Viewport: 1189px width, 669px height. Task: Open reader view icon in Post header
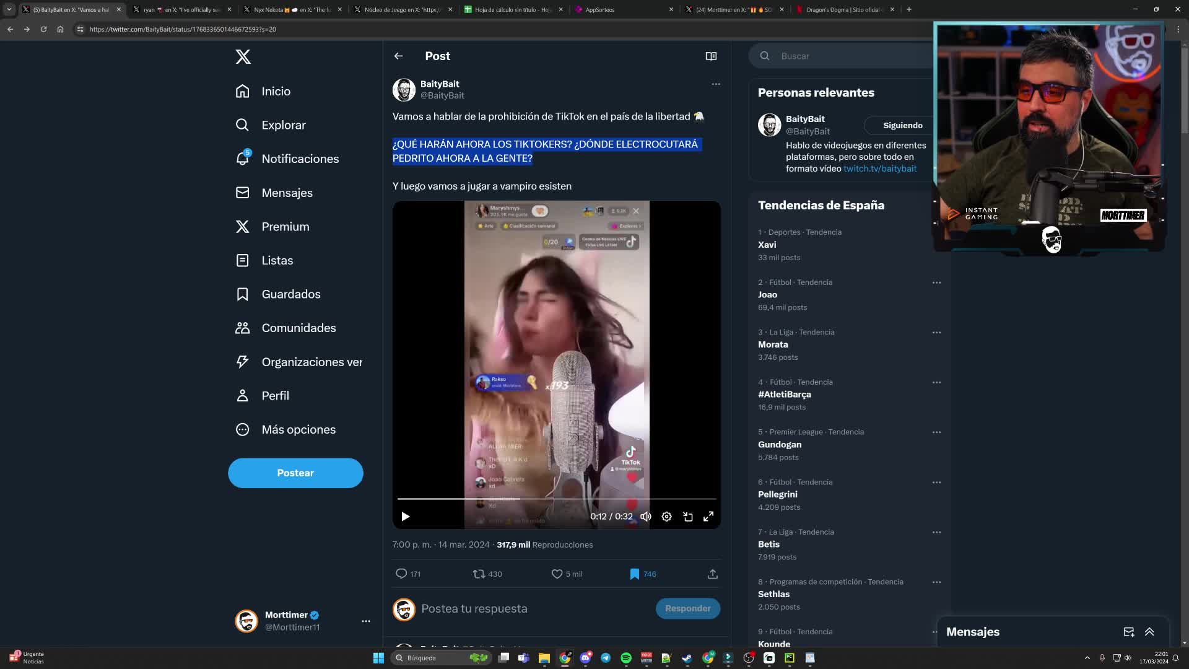[x=711, y=56]
